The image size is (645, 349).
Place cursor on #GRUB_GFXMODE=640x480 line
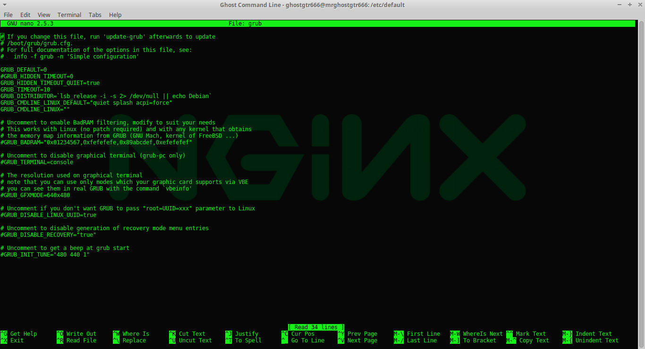click(x=35, y=195)
